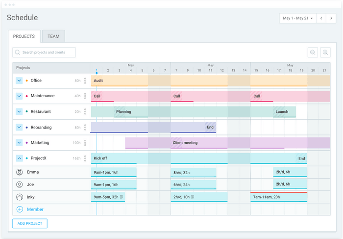Select Inky's 7am-11am, 20h assignment

click(x=279, y=197)
